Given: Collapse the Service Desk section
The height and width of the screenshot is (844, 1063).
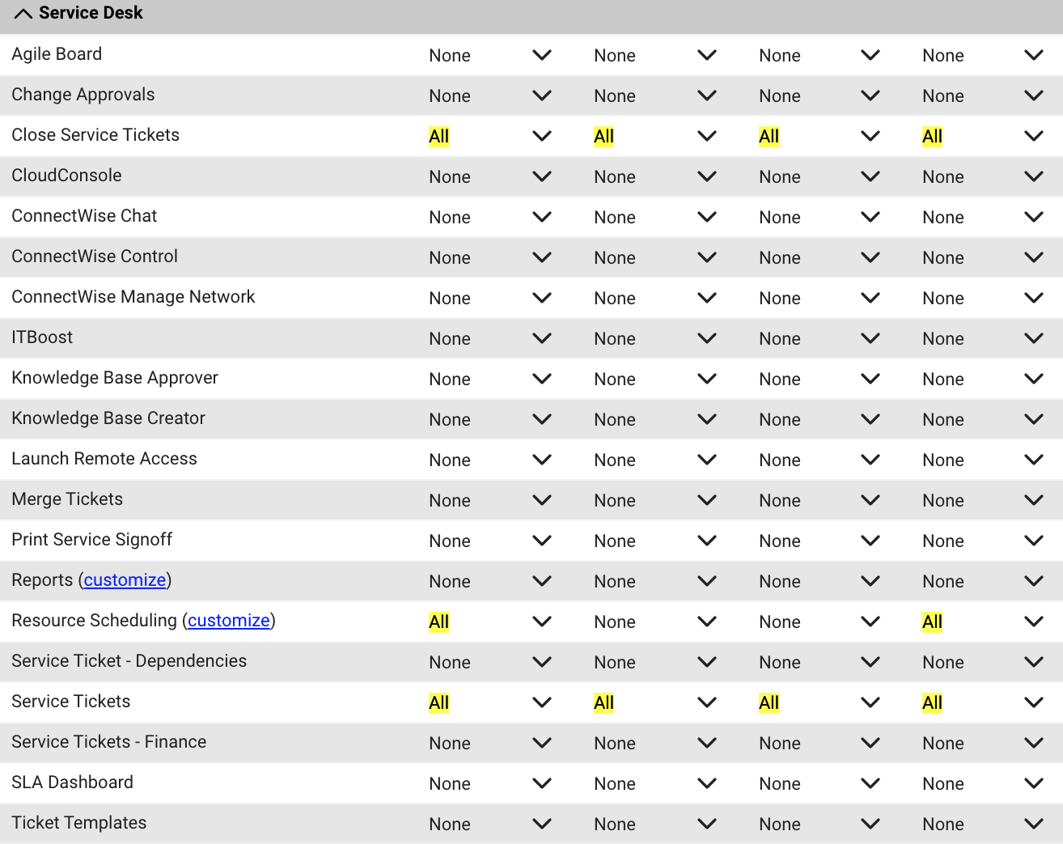Looking at the screenshot, I should pos(23,14).
